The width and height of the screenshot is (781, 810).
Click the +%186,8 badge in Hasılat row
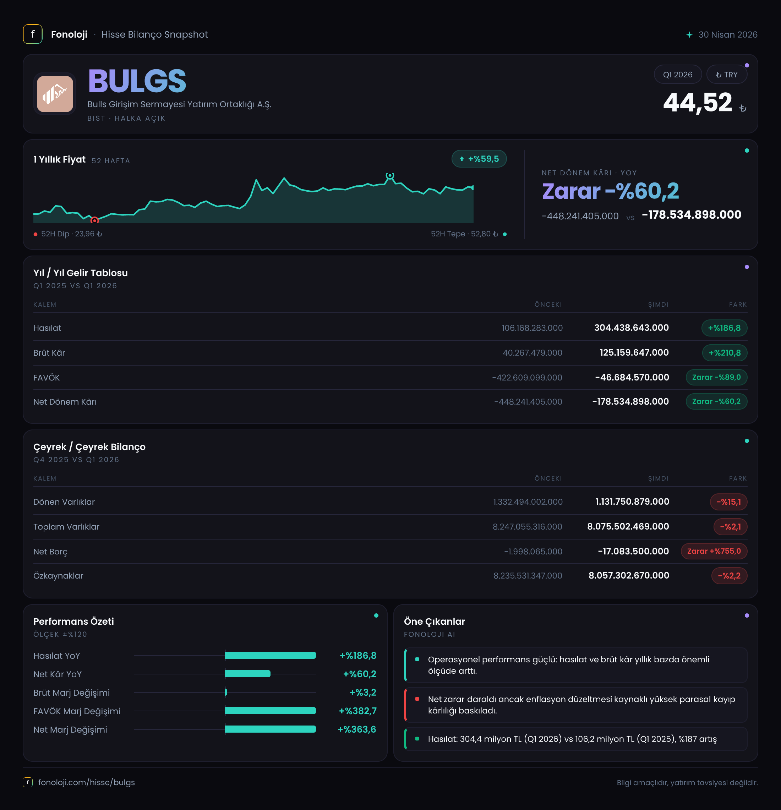click(x=725, y=328)
